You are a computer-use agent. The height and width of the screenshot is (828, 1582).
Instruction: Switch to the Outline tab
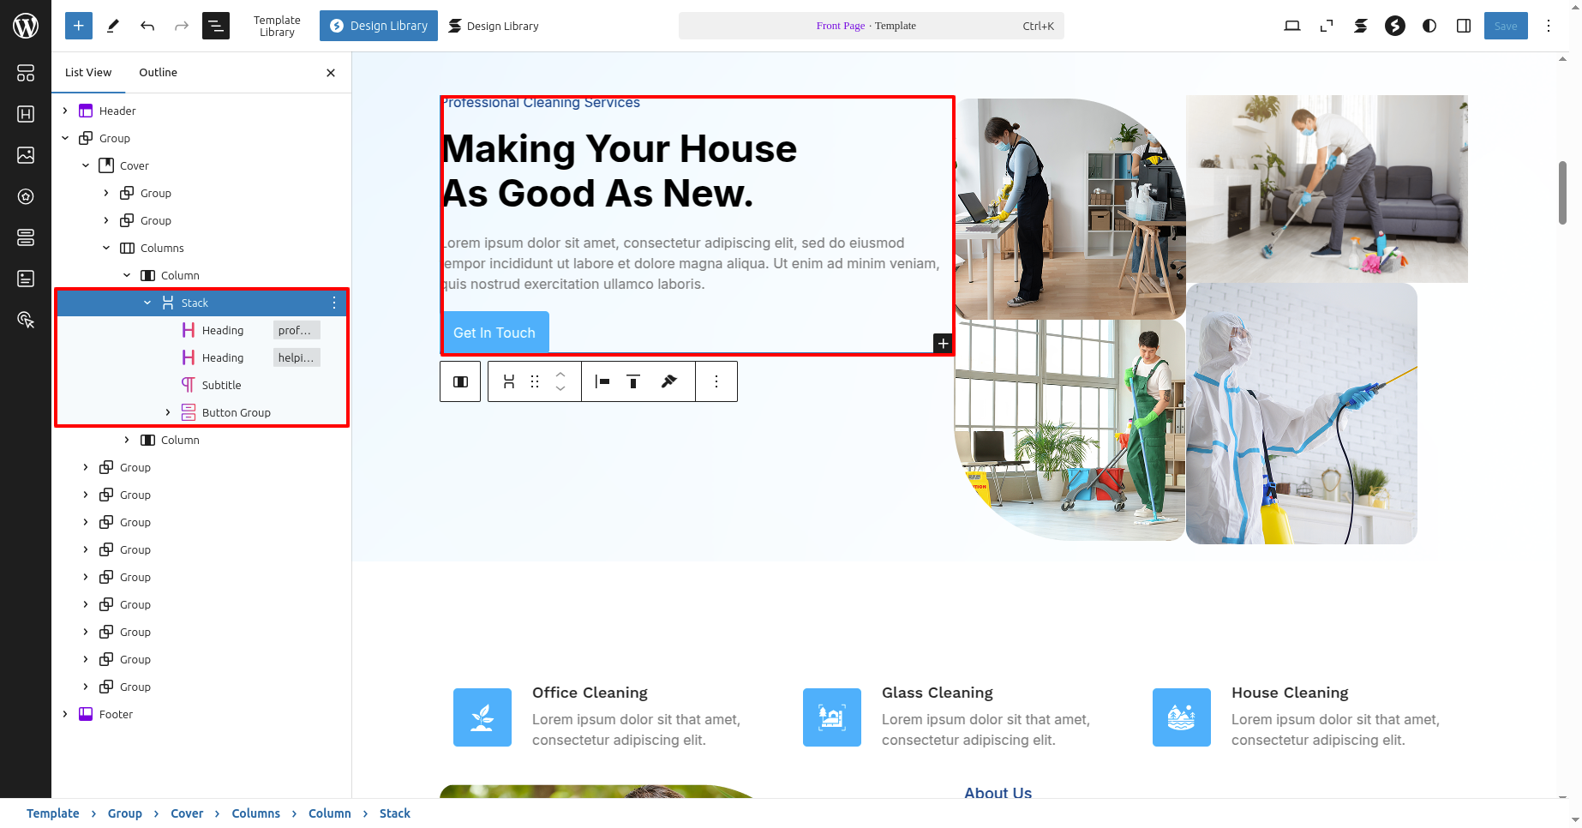(159, 73)
